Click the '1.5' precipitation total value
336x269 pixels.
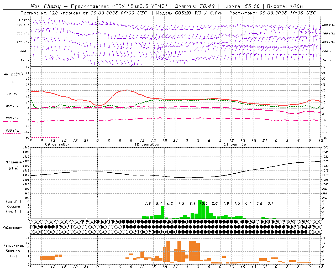point(237,203)
